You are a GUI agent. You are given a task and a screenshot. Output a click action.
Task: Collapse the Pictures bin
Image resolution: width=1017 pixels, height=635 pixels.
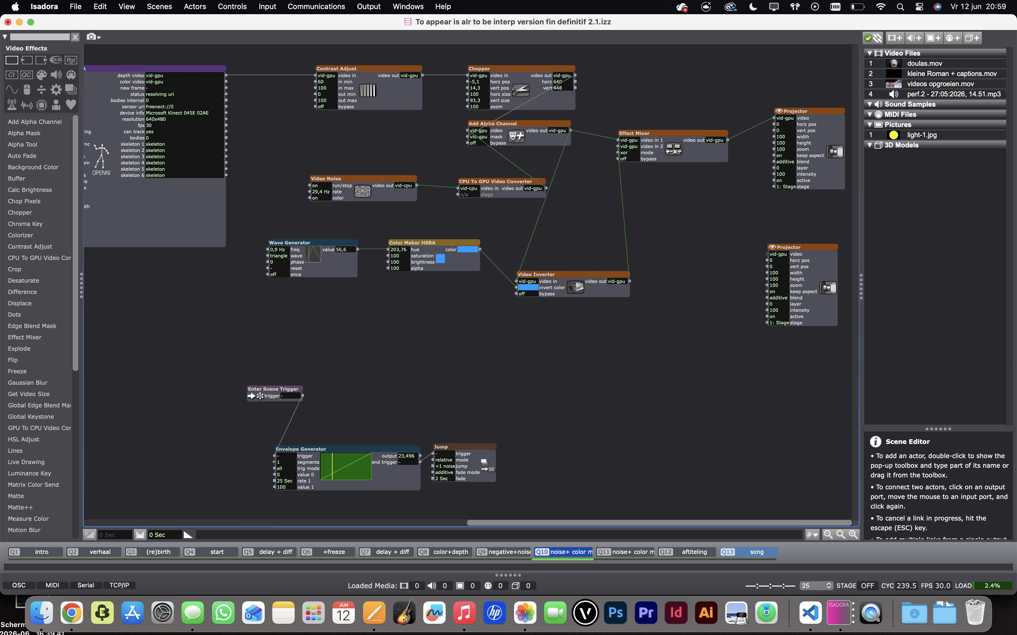coord(869,125)
